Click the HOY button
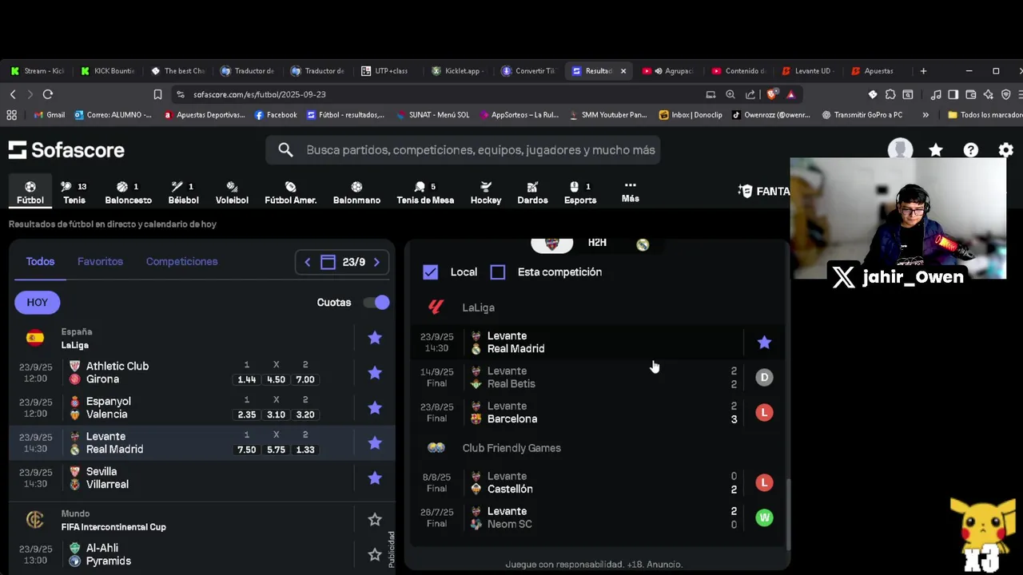 [37, 303]
